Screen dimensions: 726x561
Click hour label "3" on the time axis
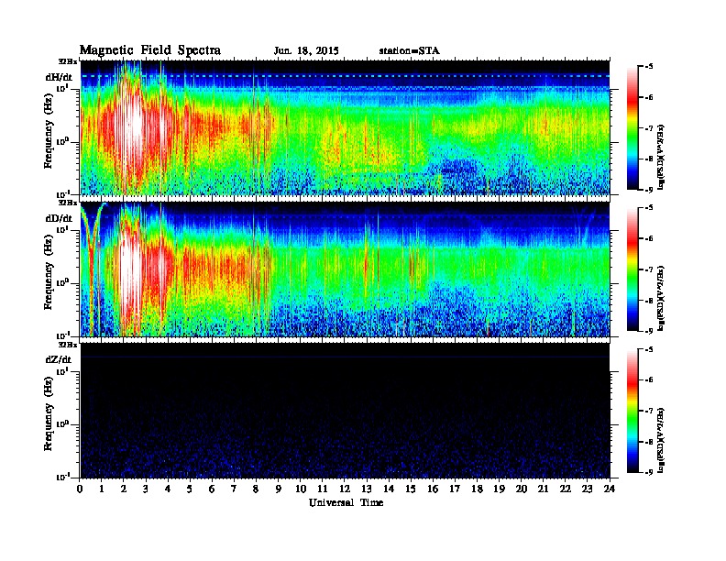point(146,489)
